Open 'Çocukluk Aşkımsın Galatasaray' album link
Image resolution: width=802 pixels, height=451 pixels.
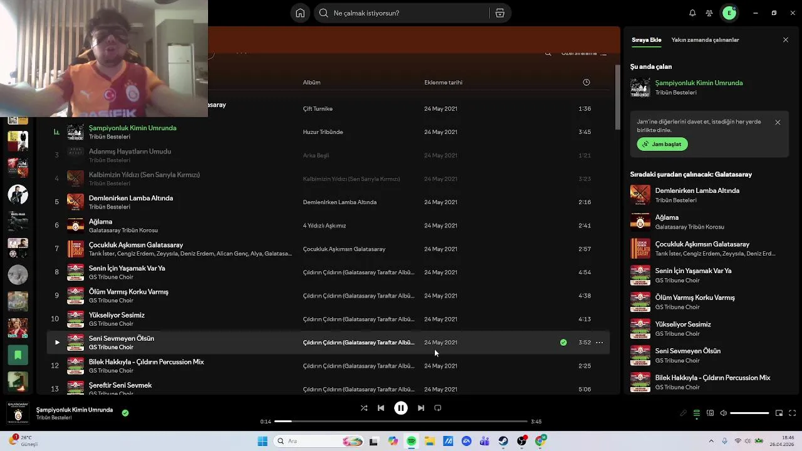pyautogui.click(x=344, y=249)
